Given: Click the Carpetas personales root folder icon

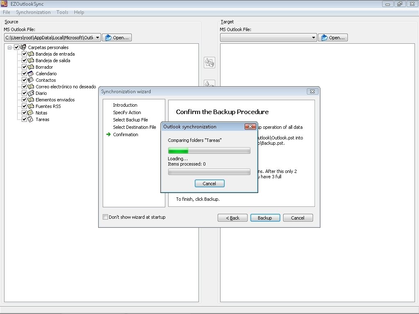Looking at the screenshot, I should pyautogui.click(x=23, y=47).
